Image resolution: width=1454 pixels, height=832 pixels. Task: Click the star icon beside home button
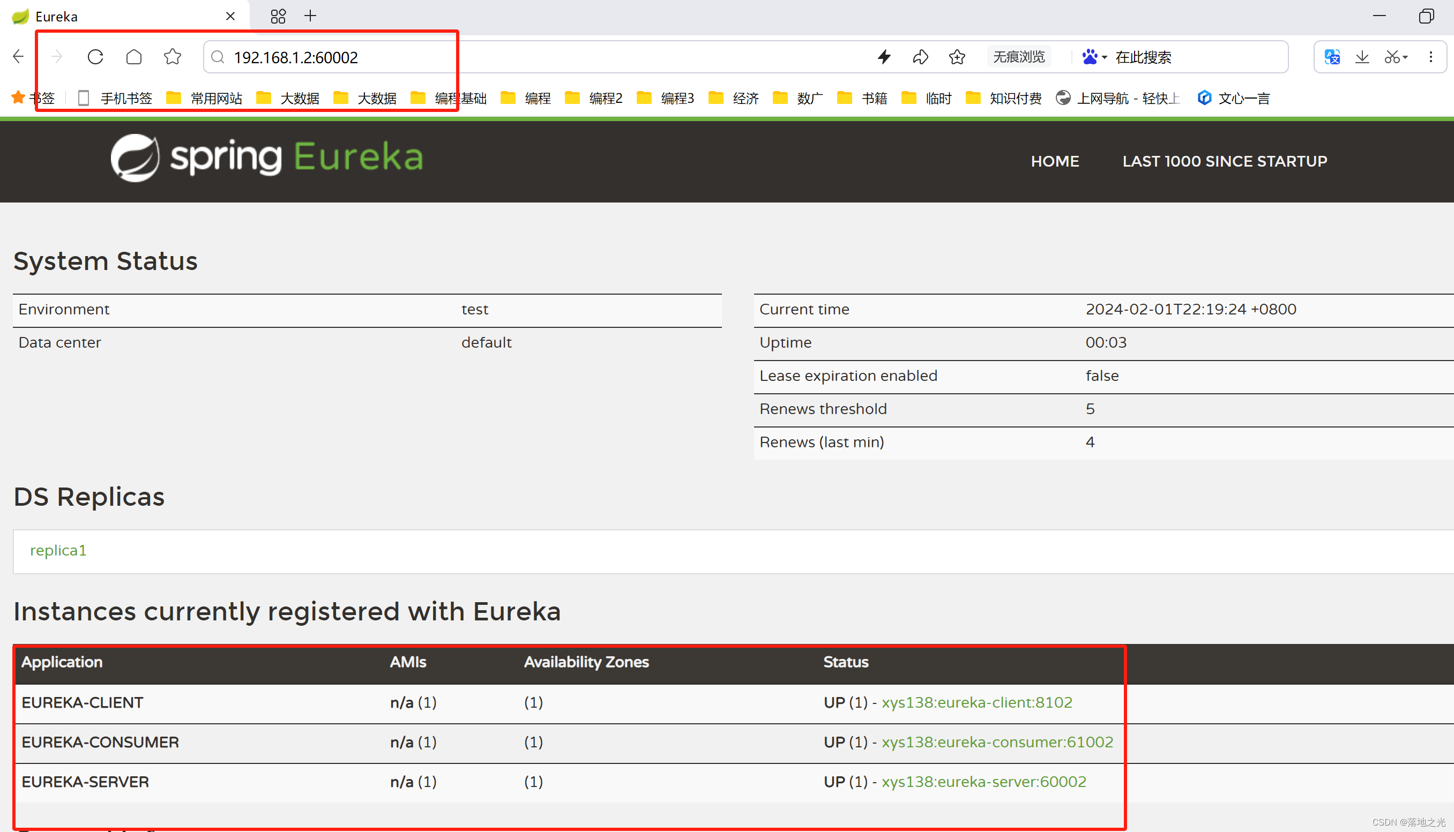click(x=172, y=57)
